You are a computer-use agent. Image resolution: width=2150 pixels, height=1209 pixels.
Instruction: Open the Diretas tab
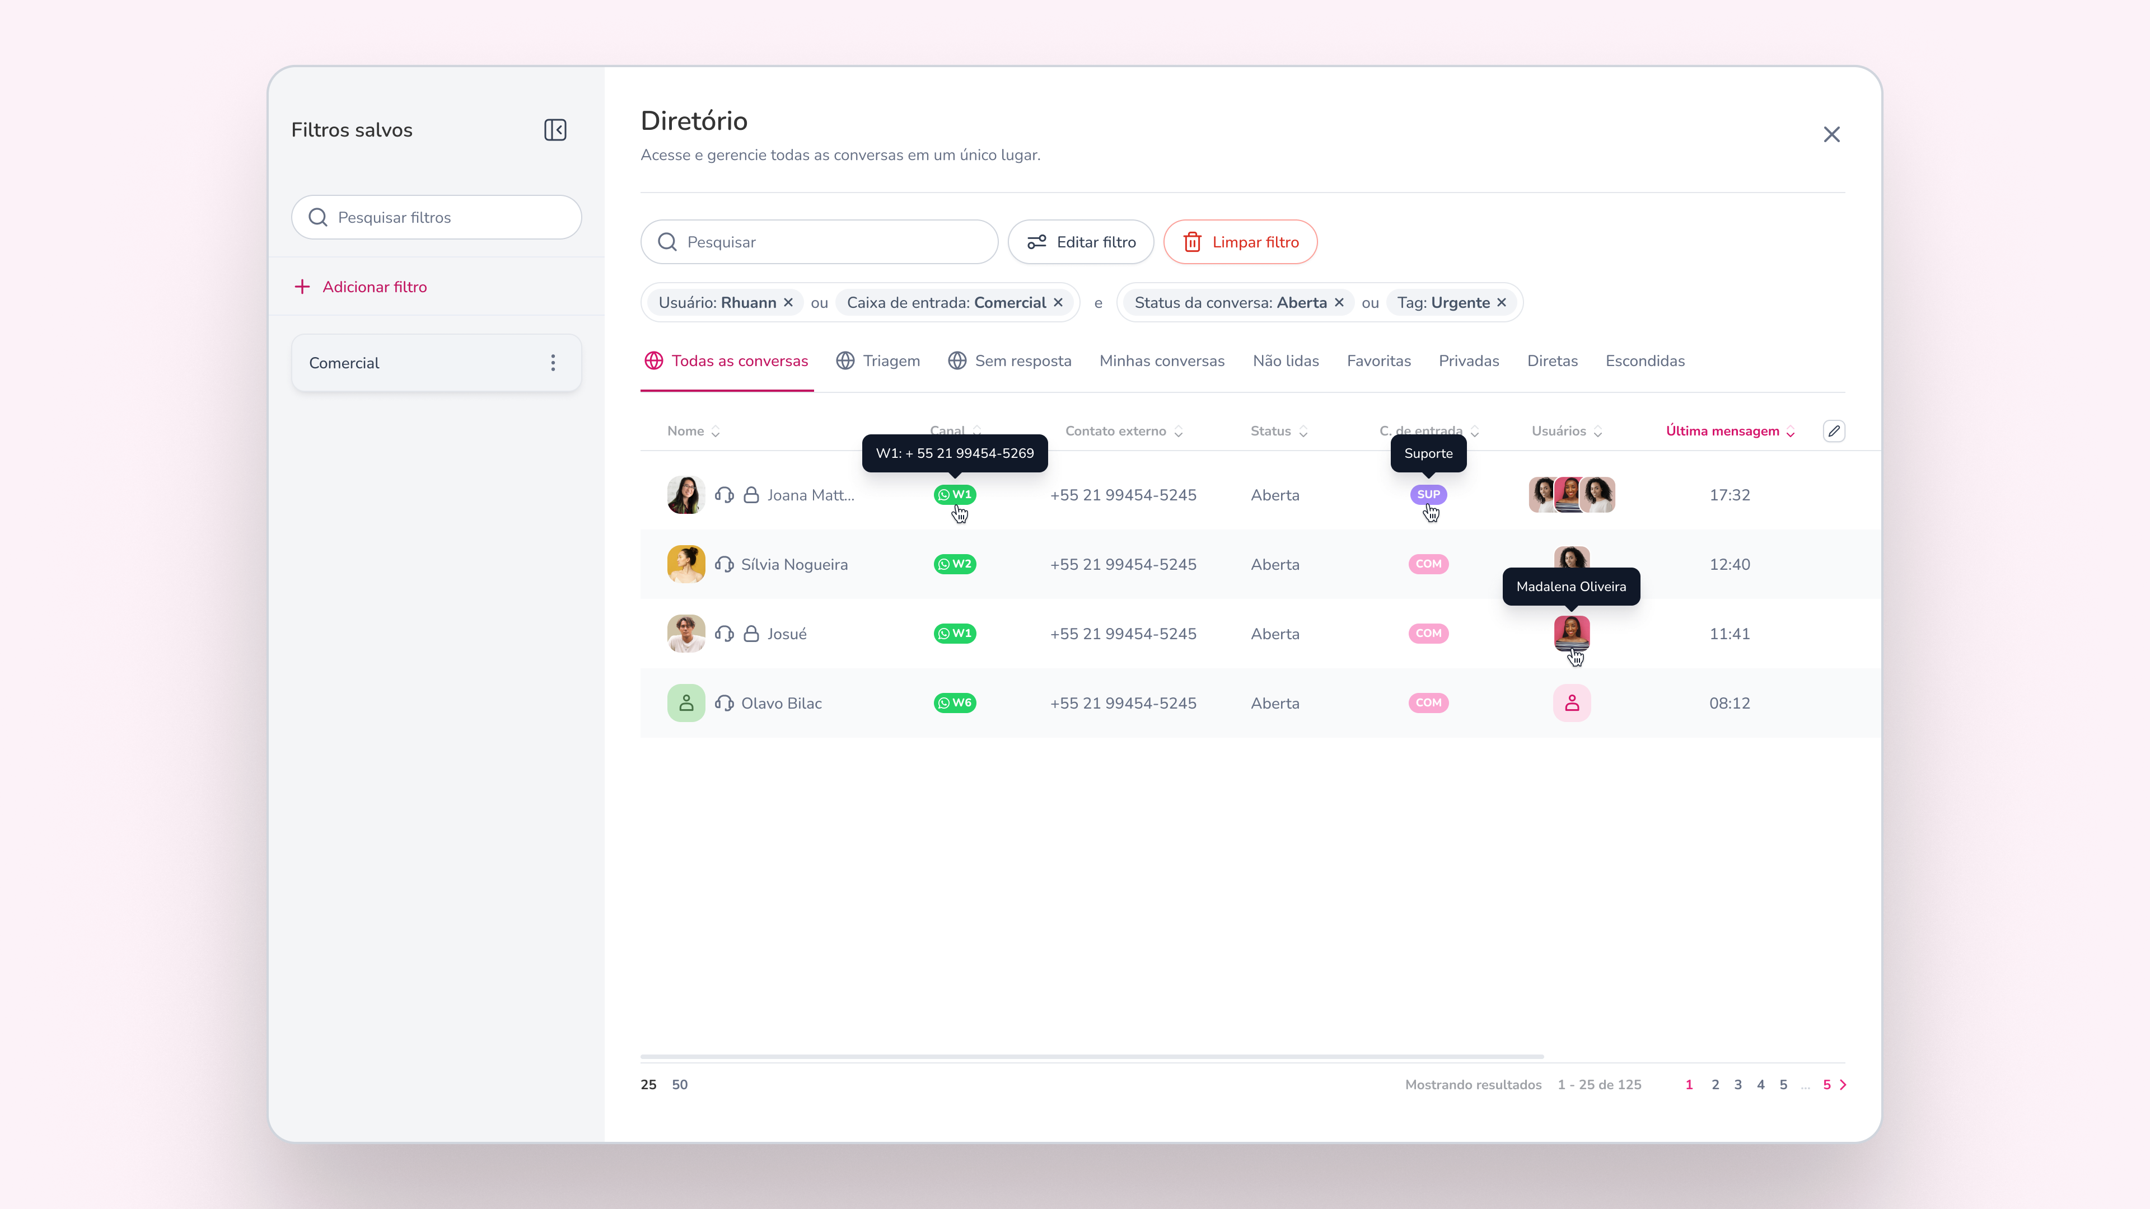1553,361
